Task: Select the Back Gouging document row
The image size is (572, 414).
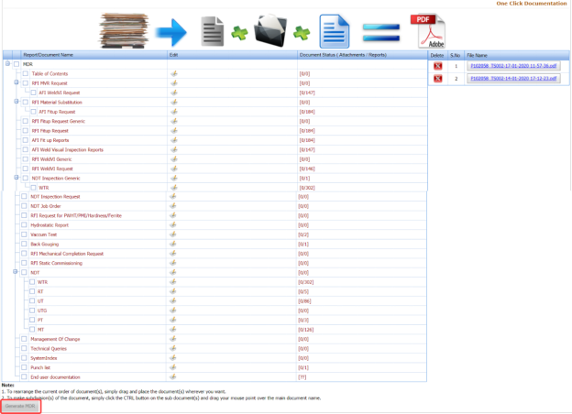Action: click(x=45, y=245)
